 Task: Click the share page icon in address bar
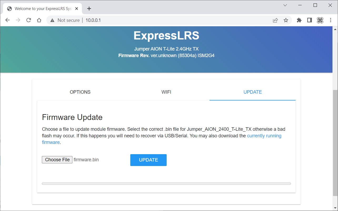click(275, 20)
